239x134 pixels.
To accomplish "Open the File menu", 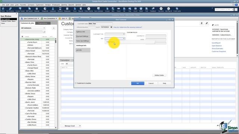I will coord(3,5).
